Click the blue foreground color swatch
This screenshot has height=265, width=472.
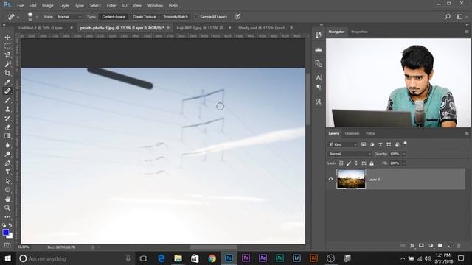click(5, 232)
